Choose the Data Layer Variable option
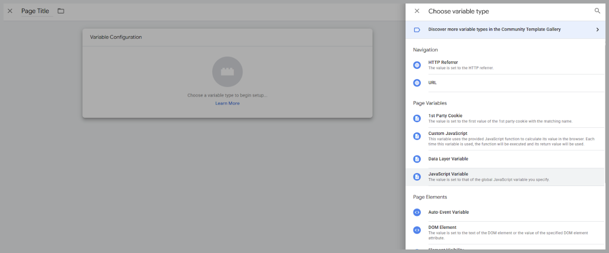 coord(448,159)
